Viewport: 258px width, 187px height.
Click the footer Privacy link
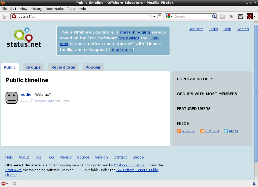66,157
